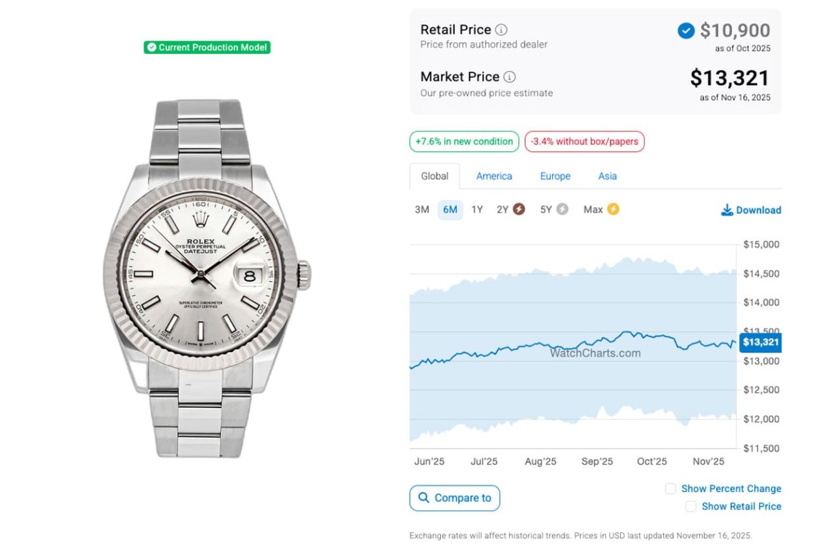Click the Compare to magnifier icon

coord(422,498)
